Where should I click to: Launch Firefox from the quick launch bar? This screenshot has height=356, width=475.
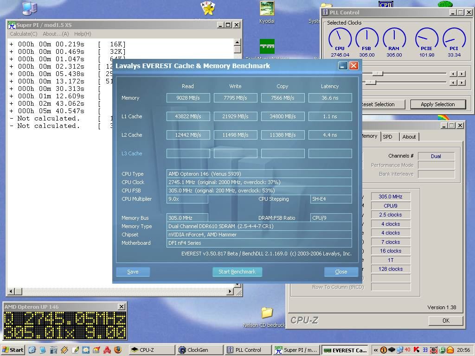pos(118,350)
